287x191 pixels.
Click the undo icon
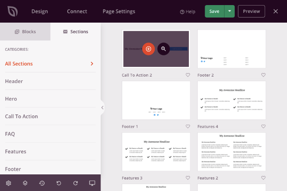pos(59,183)
